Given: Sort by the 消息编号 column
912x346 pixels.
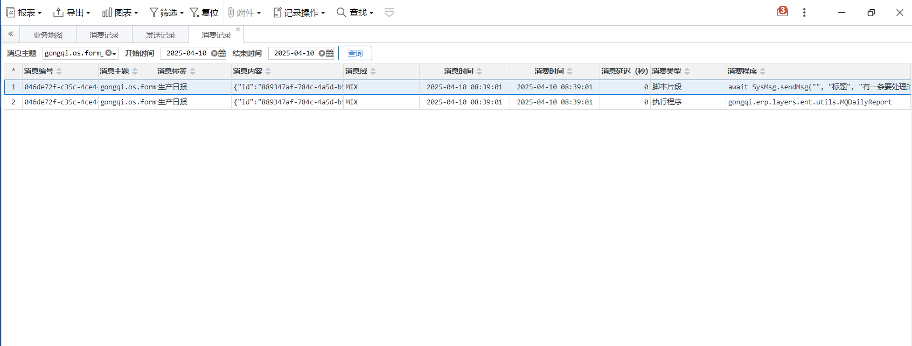Looking at the screenshot, I should (x=59, y=71).
